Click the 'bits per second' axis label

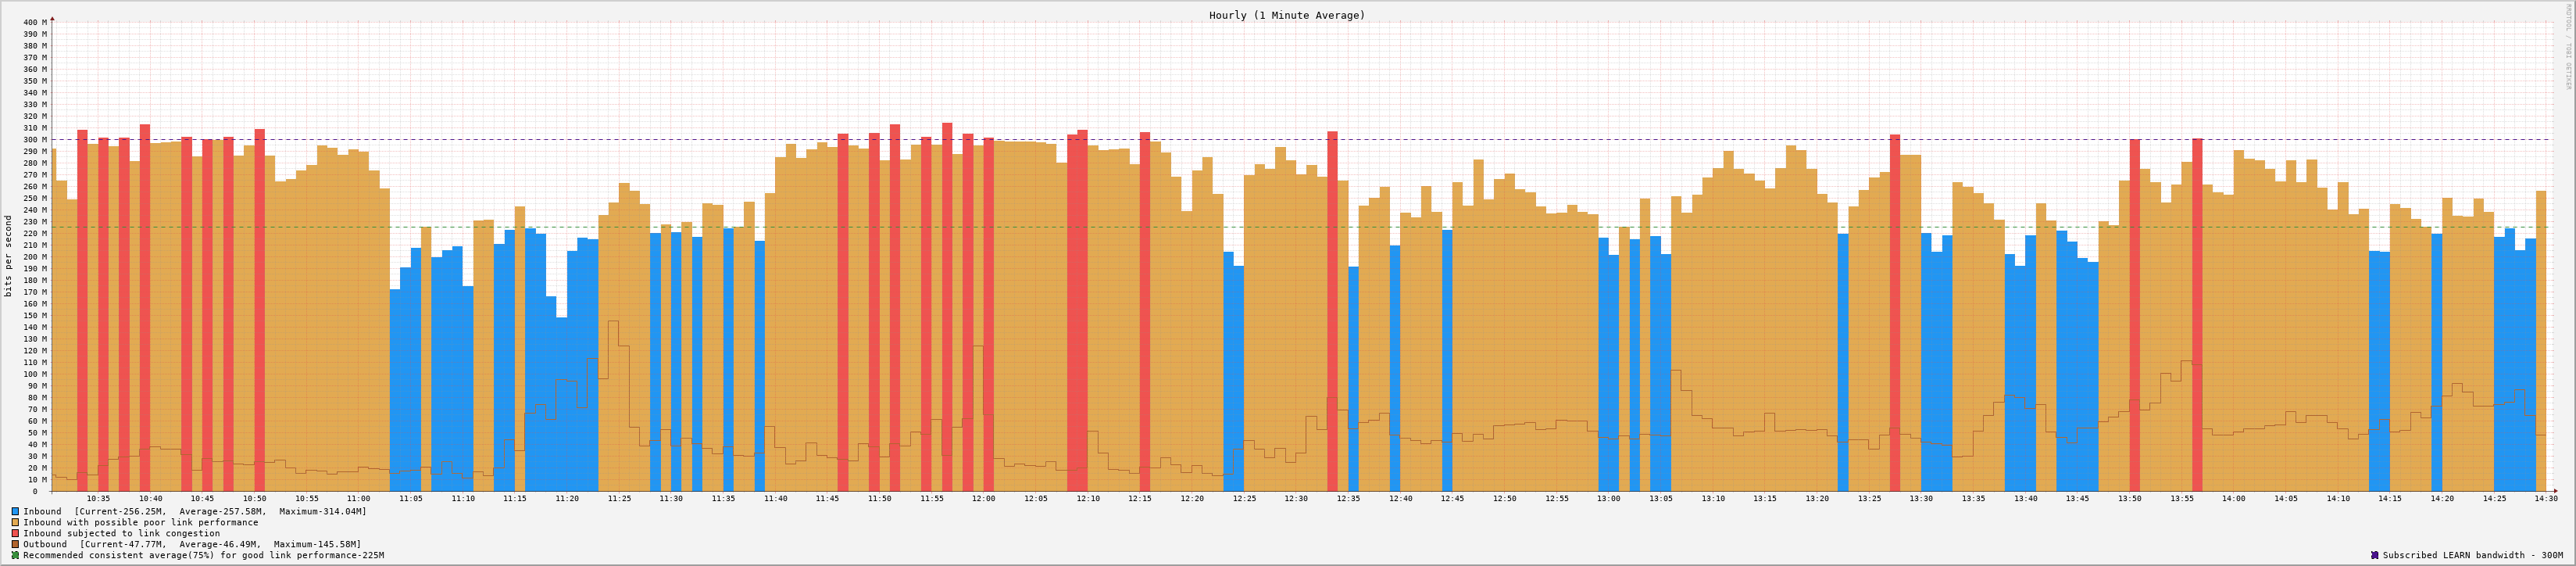tap(9, 256)
